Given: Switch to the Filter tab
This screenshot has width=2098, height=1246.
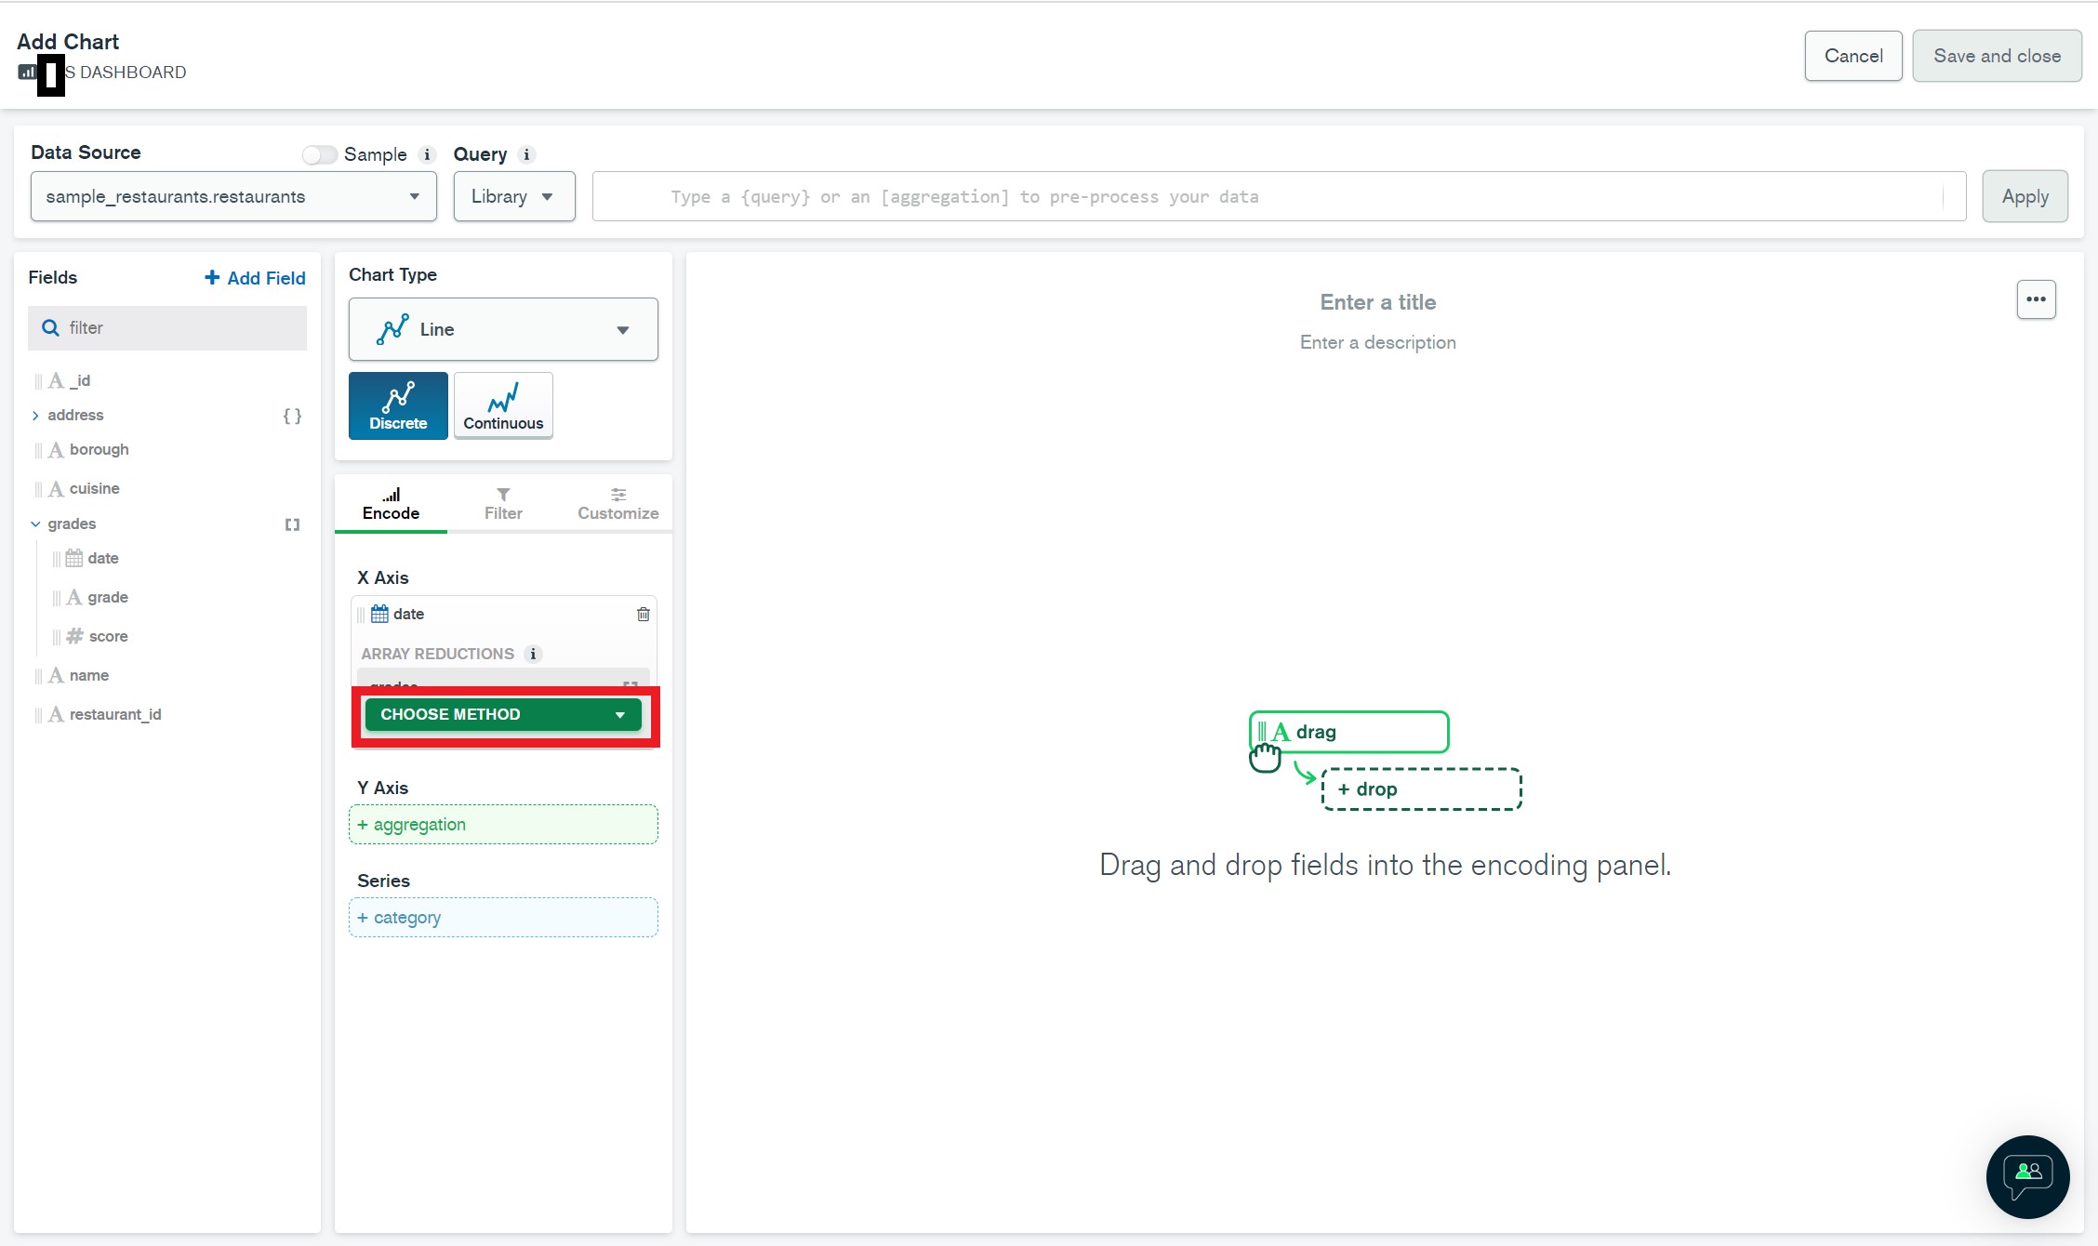Looking at the screenshot, I should point(503,503).
